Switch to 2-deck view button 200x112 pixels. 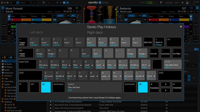click(x=18, y=3)
